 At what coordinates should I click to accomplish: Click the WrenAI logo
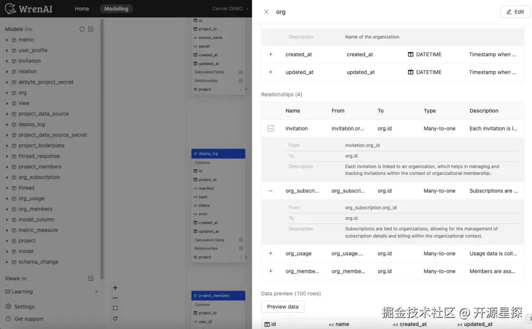coord(29,8)
